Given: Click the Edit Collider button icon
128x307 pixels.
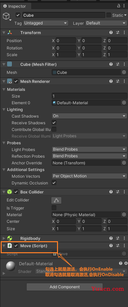Looking at the screenshot, I should [56, 200].
